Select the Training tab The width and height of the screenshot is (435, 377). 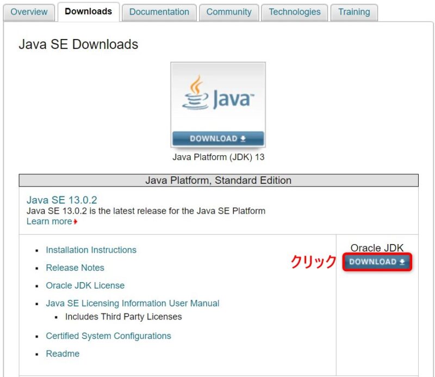coord(354,11)
